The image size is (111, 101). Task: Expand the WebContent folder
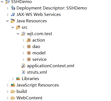click(8, 98)
